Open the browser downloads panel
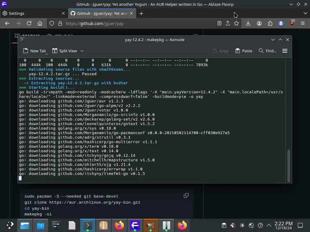The width and height of the screenshot is (310, 232). tap(248, 24)
